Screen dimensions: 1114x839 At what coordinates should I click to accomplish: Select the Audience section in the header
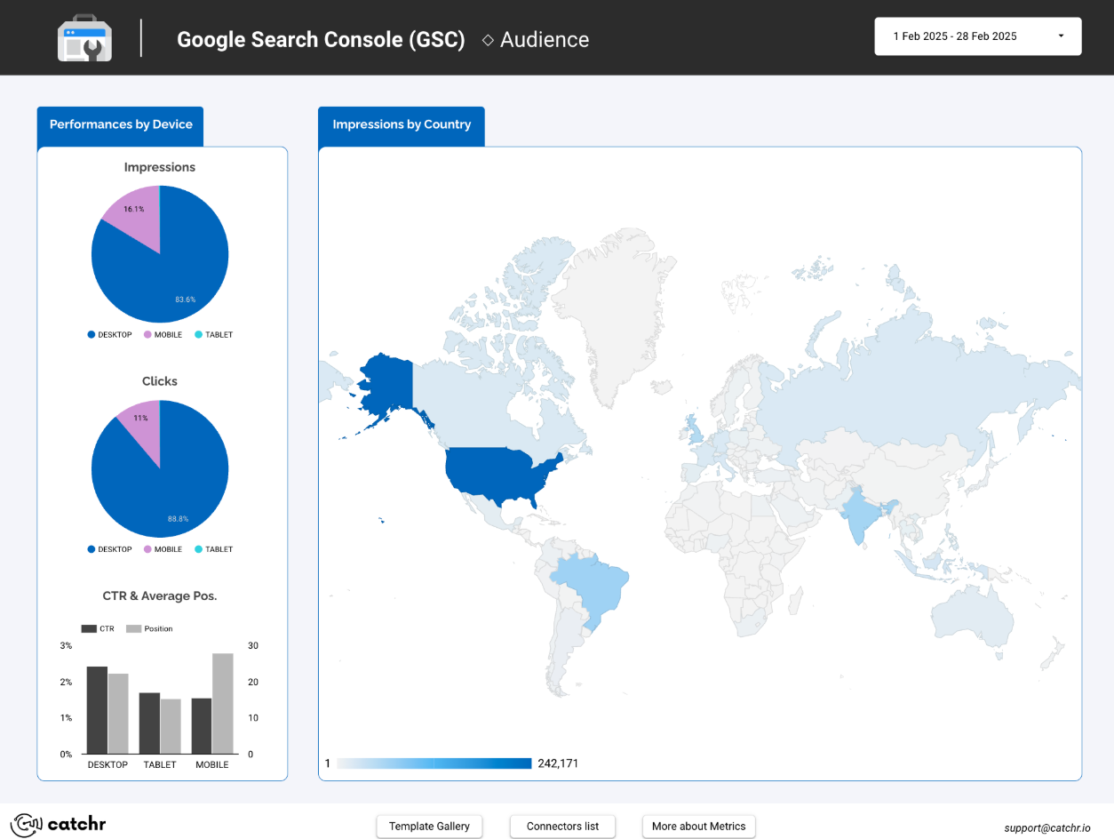(x=544, y=39)
